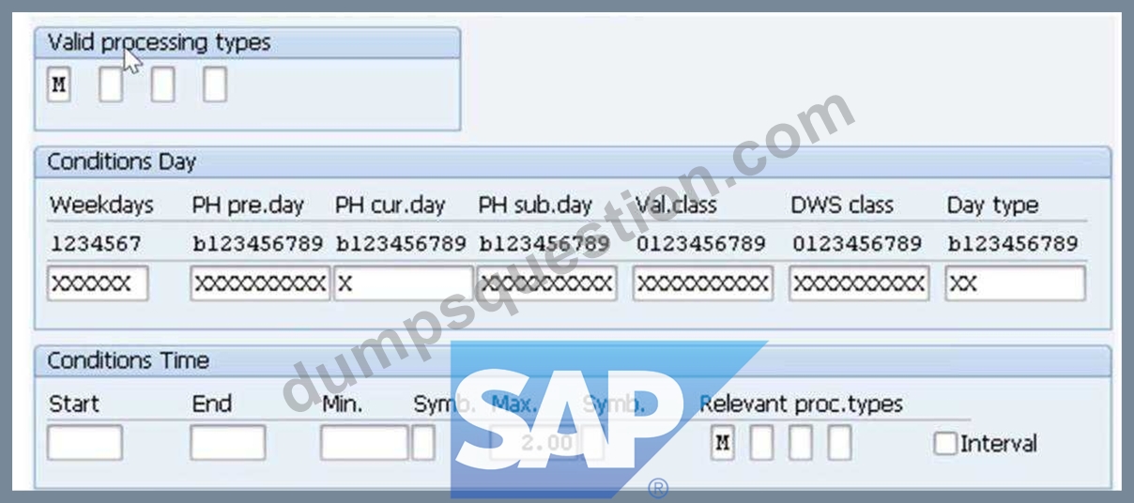Click the PH pre.day input field
This screenshot has width=1134, height=503.
click(260, 283)
